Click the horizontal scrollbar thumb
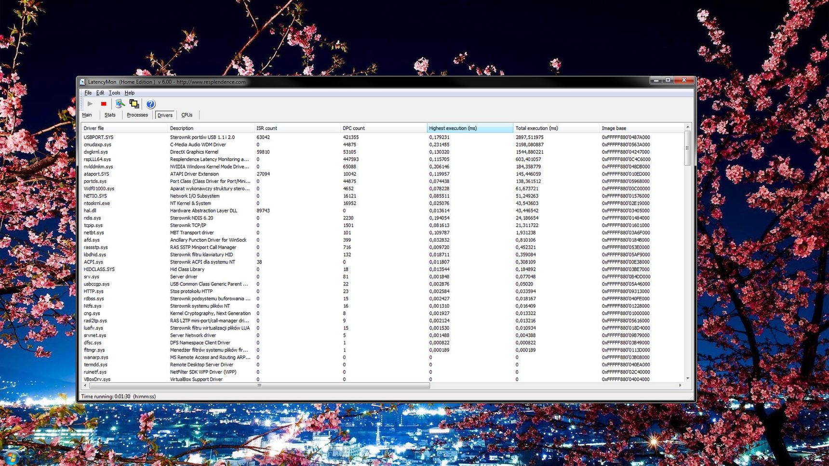The image size is (829, 466). pos(259,386)
